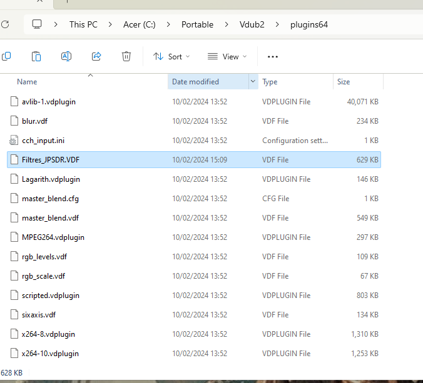The height and width of the screenshot is (383, 423).
Task: Select file sixaxis.vdf
Action: coord(194,315)
